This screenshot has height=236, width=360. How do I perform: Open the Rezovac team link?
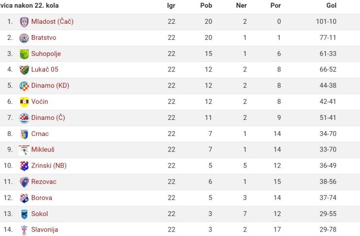(x=44, y=182)
